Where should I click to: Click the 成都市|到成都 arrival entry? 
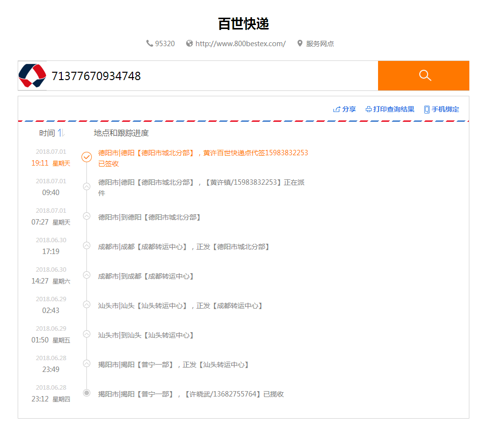coord(146,276)
